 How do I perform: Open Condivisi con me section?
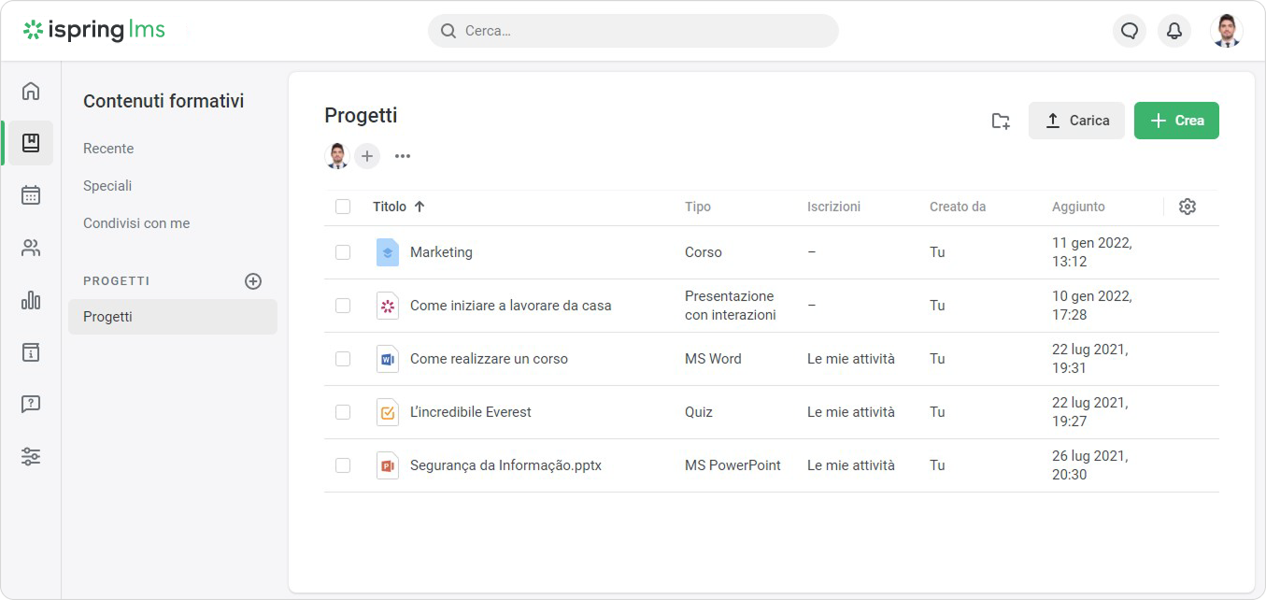pos(136,223)
